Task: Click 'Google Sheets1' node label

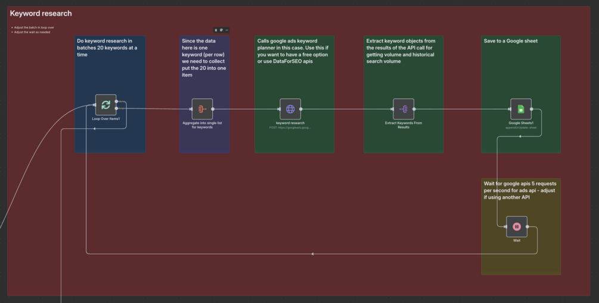Action: click(x=521, y=123)
